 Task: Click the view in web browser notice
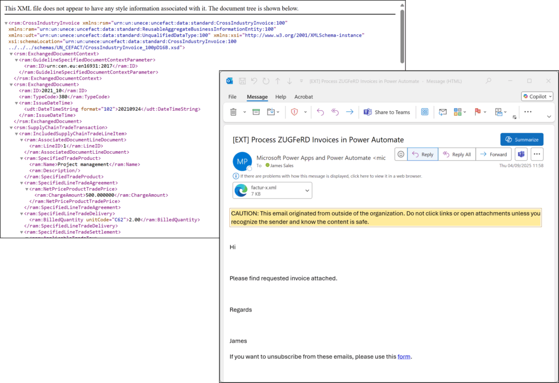pos(331,176)
